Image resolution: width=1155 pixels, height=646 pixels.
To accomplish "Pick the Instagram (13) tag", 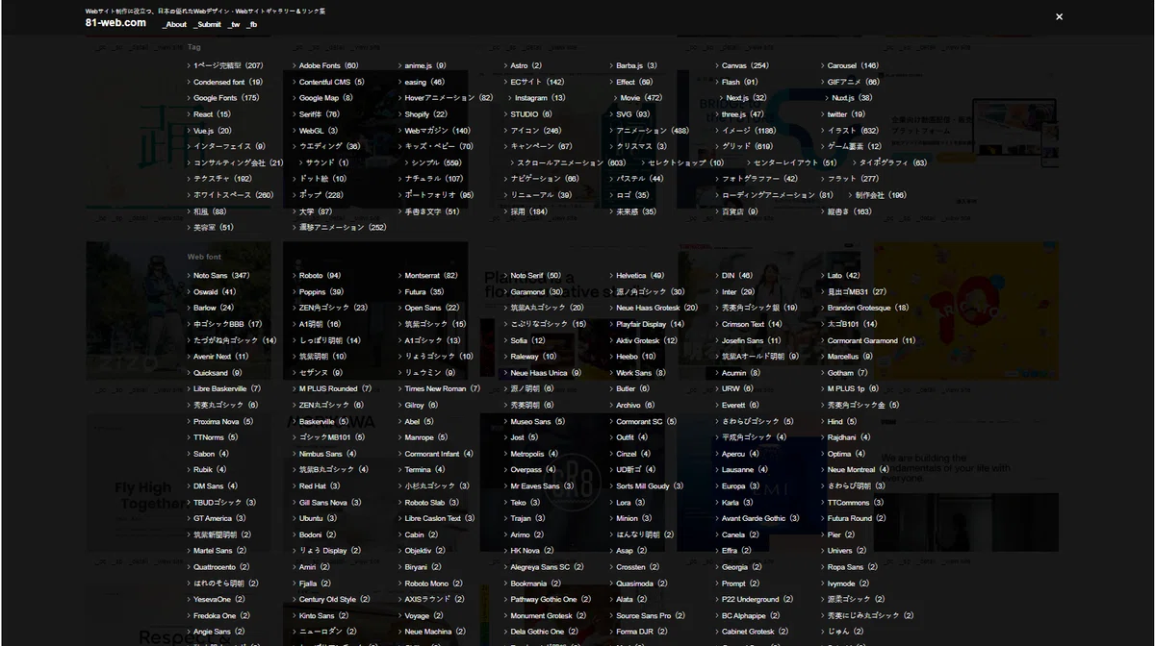I will [x=540, y=98].
